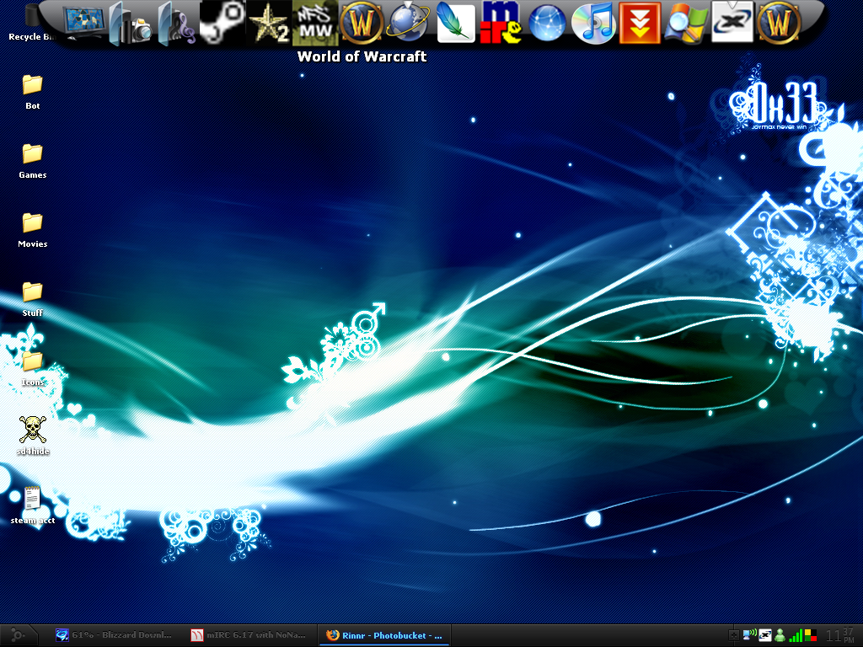863x647 pixels.
Task: Open the monitor icon in the dock
Action: 83,20
